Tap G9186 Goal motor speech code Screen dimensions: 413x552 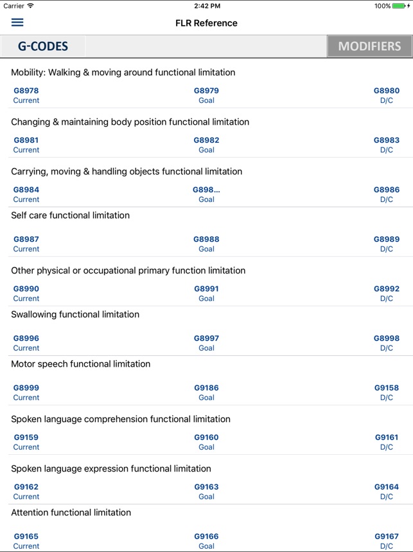click(206, 393)
